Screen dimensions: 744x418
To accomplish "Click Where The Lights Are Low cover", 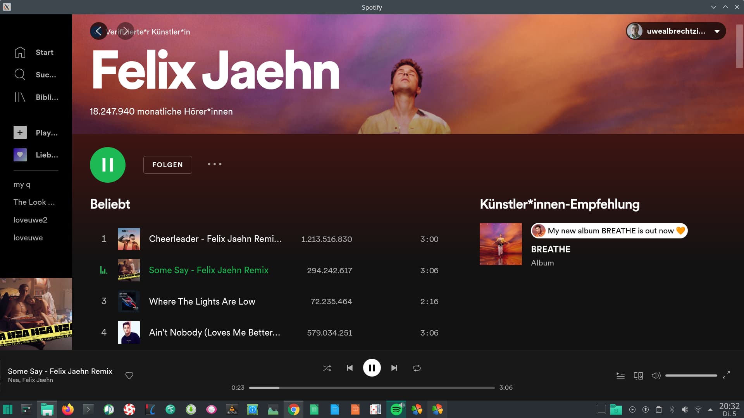I will pyautogui.click(x=129, y=302).
